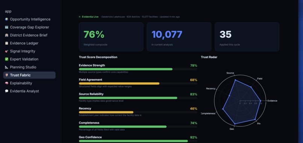303x143 pixels.
Task: Click the Evidence Strength progress bar
Action: [138, 69]
